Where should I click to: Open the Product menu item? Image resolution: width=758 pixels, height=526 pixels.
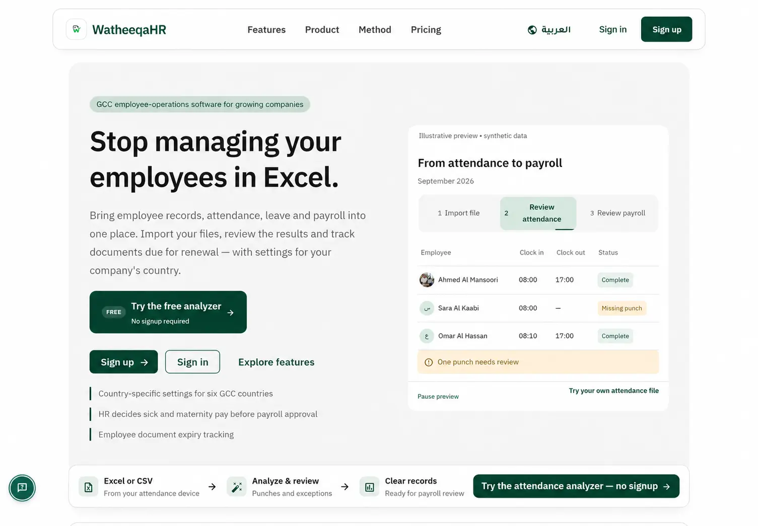point(322,30)
